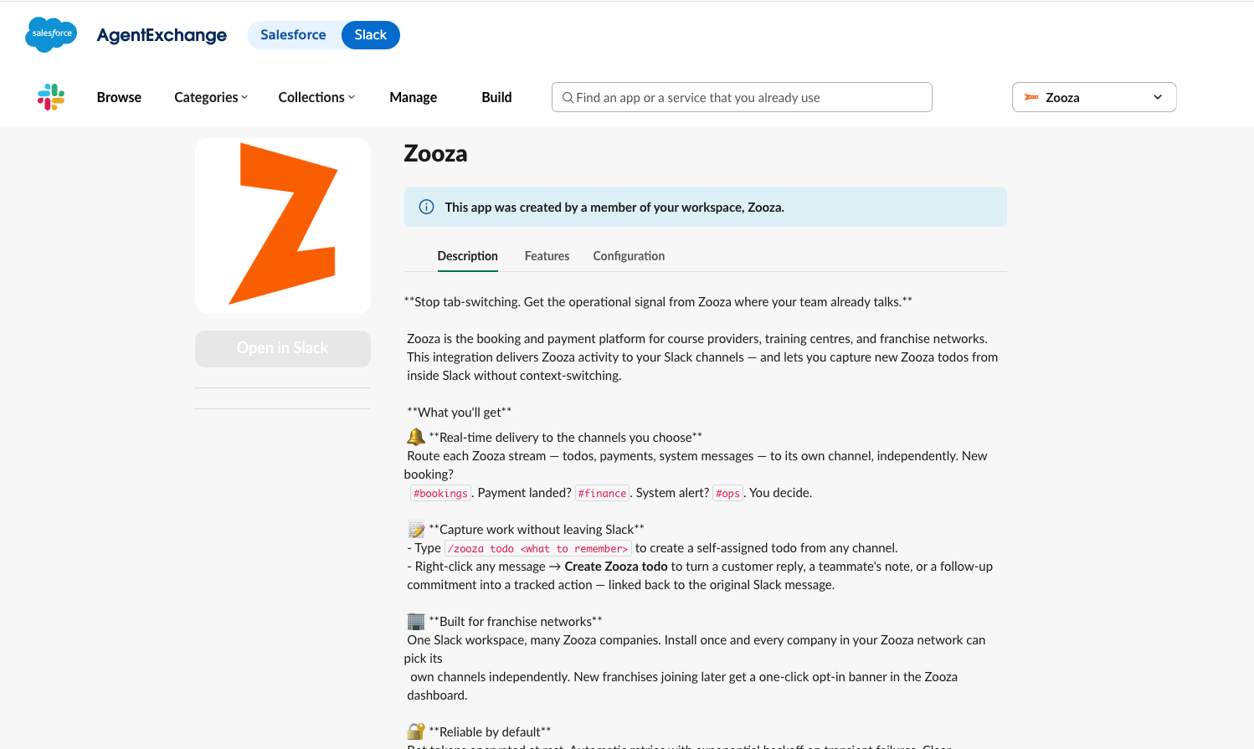Expand the Collections dropdown menu
1254x749 pixels.
[316, 97]
